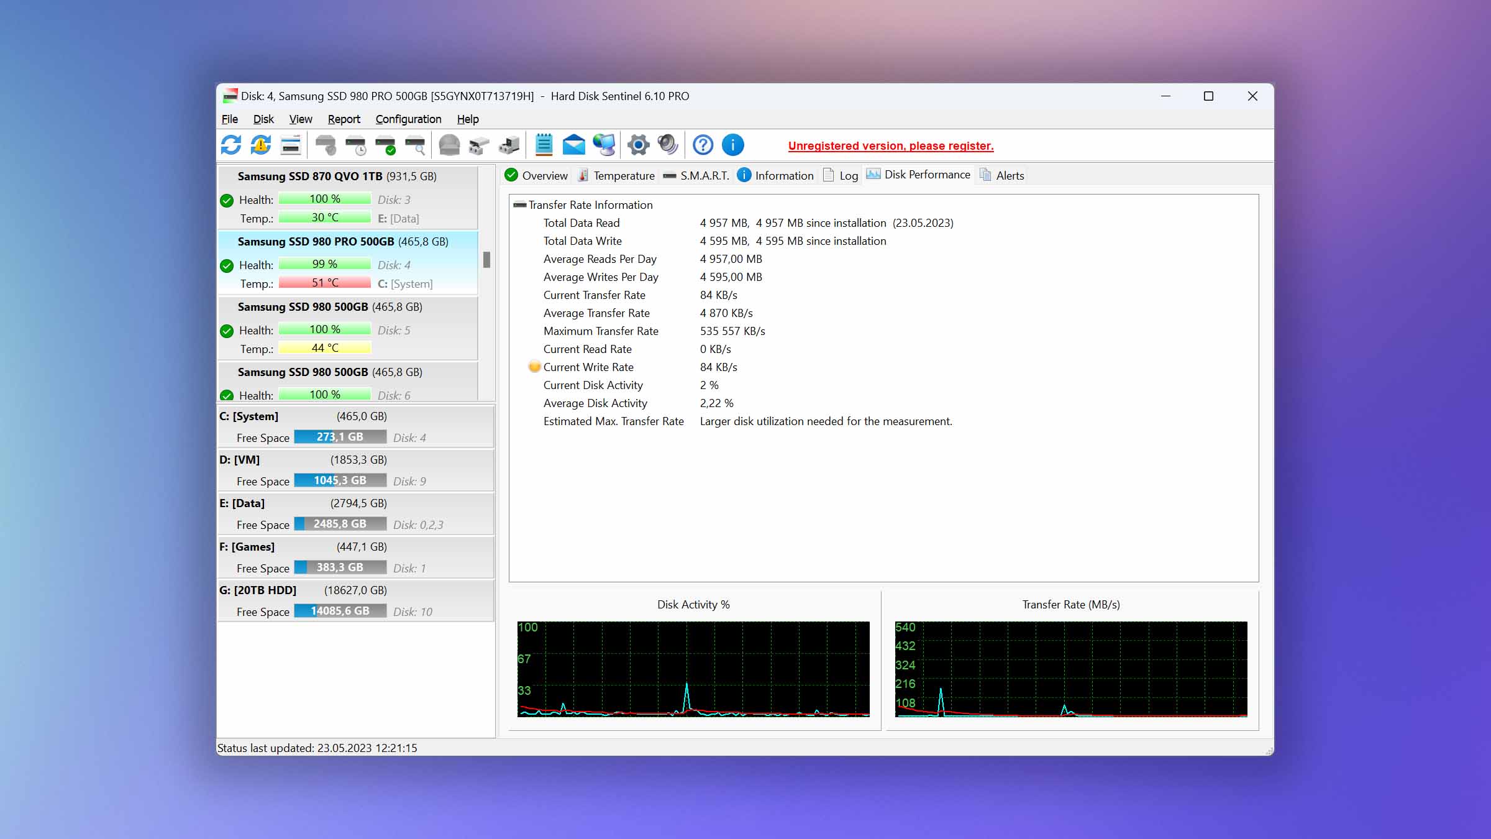1491x839 pixels.
Task: Click the 14085,6 GB free space bar
Action: pyautogui.click(x=340, y=611)
